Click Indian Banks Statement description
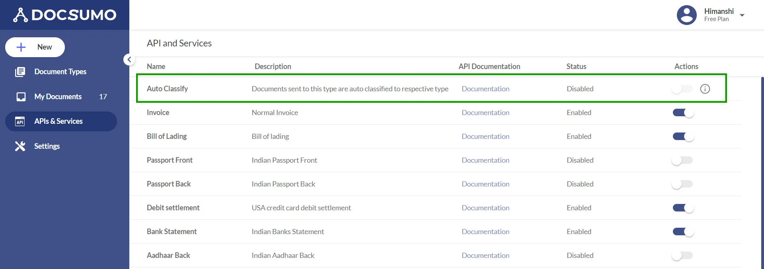Image resolution: width=764 pixels, height=269 pixels. click(x=288, y=232)
